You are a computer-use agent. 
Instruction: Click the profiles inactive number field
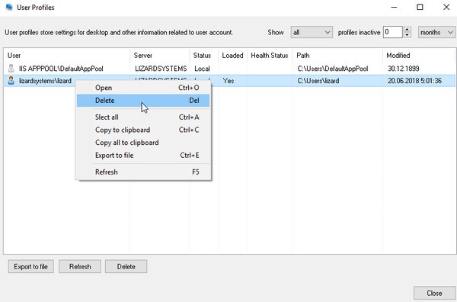coord(393,32)
